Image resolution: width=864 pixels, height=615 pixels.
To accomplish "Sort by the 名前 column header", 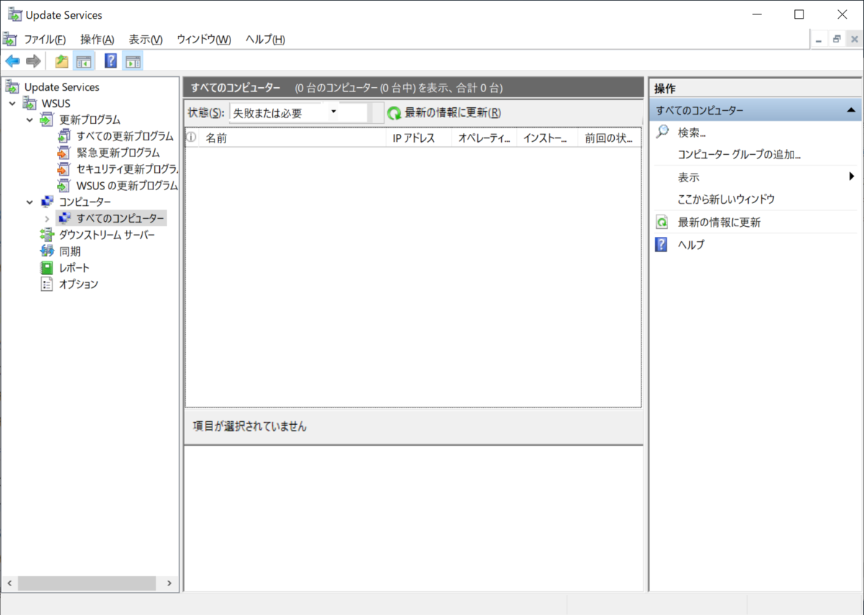I will tap(292, 138).
